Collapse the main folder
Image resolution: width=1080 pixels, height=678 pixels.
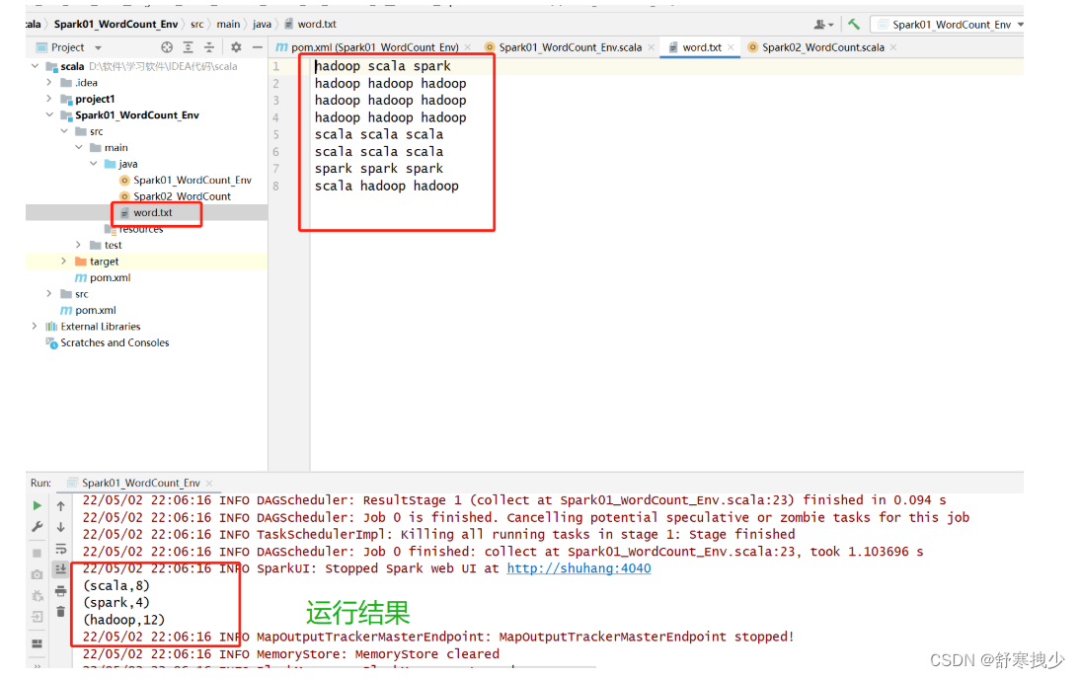(79, 147)
